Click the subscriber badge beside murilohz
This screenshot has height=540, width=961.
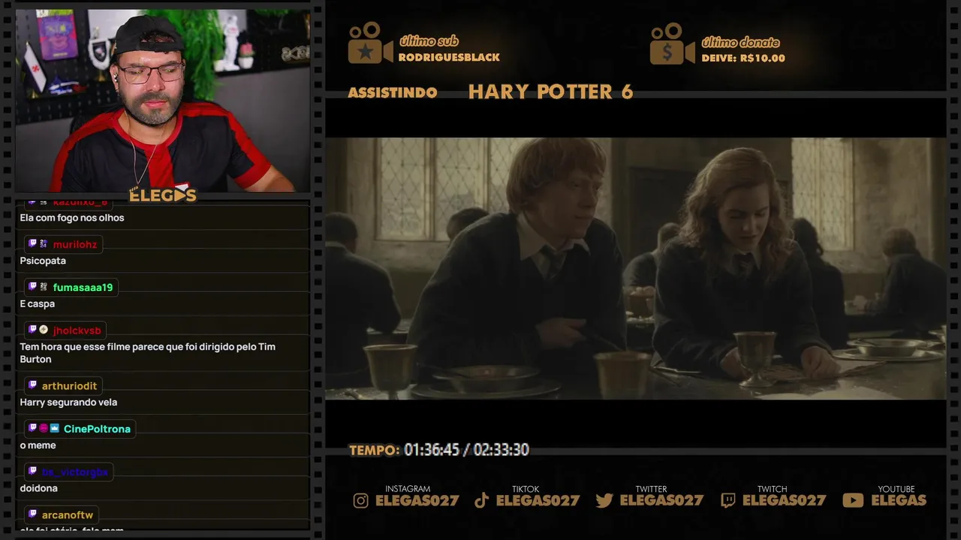(x=44, y=244)
